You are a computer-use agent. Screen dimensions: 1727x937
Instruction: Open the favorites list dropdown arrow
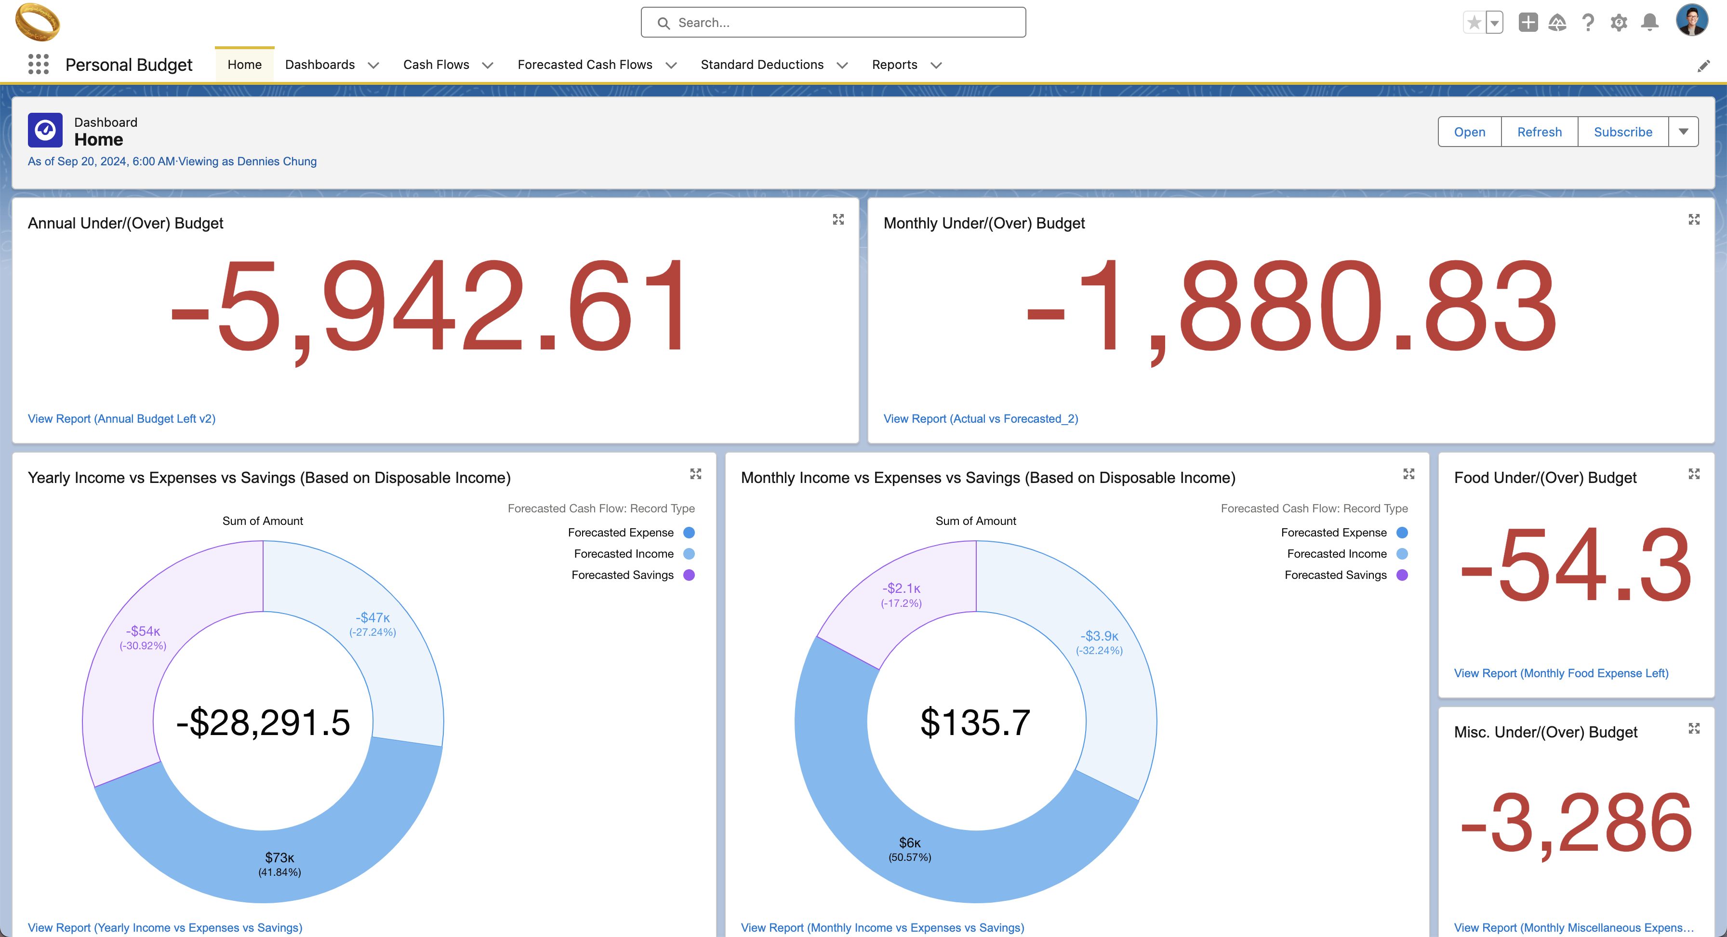[x=1494, y=23]
